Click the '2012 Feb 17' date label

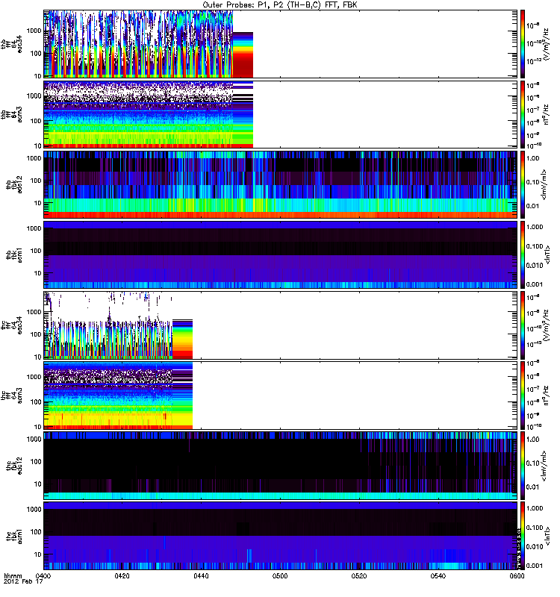[22, 584]
